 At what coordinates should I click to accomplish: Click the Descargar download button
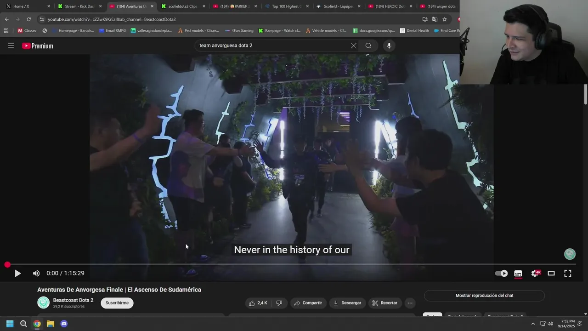point(347,303)
